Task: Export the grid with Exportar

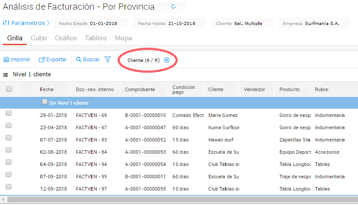Action: tap(53, 60)
